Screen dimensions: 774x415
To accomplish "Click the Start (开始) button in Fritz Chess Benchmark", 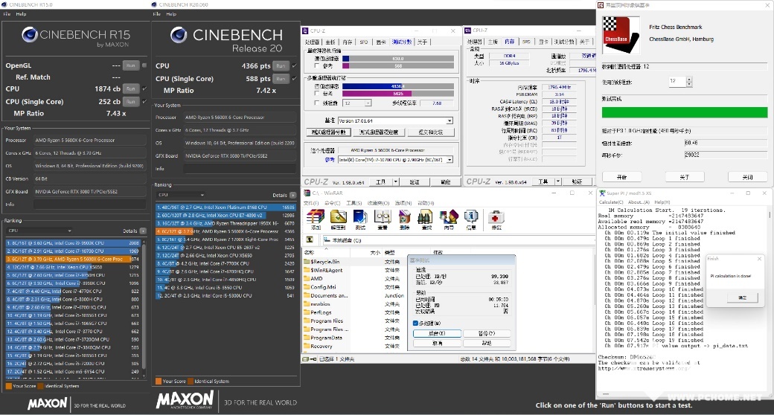I will [x=621, y=177].
